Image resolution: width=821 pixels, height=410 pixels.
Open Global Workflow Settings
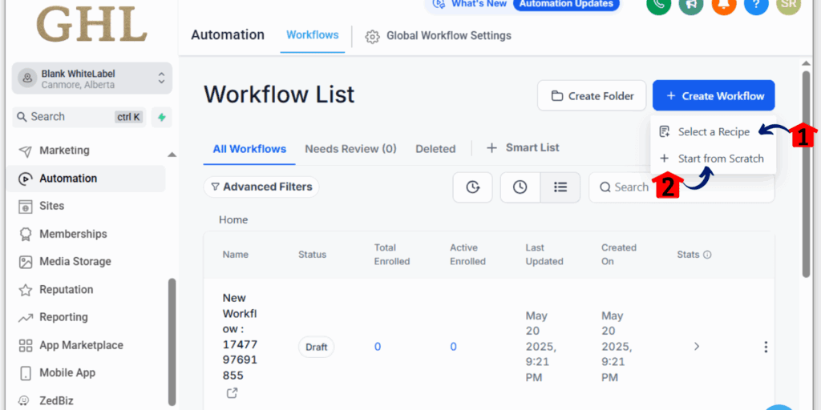click(449, 36)
